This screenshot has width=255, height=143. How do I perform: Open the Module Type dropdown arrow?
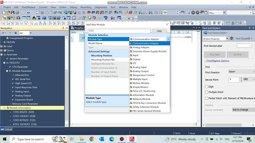pyautogui.click(x=168, y=39)
